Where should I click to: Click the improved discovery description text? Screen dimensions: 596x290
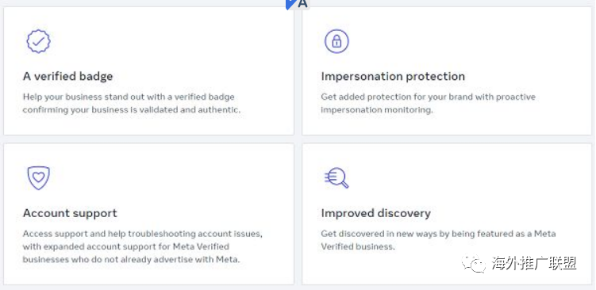tap(438, 240)
